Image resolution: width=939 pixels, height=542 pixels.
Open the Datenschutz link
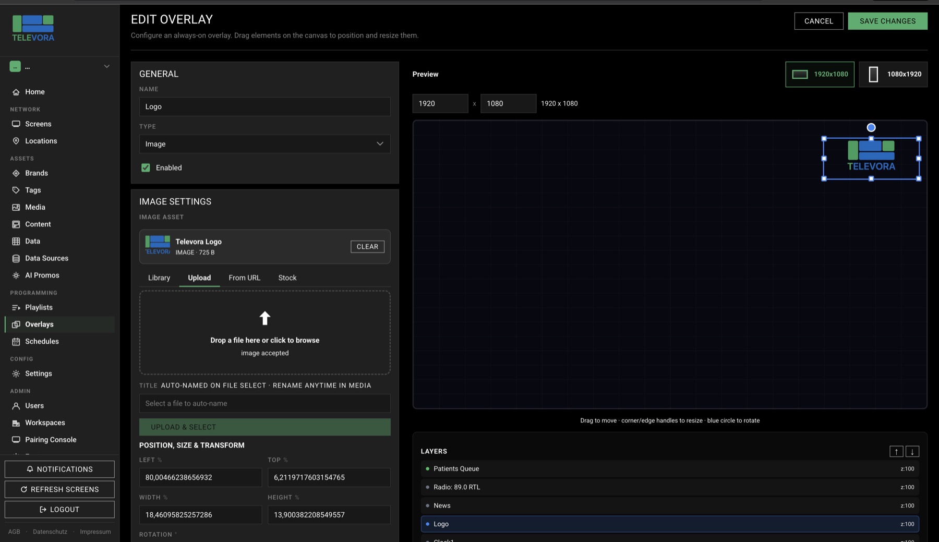tap(50, 532)
